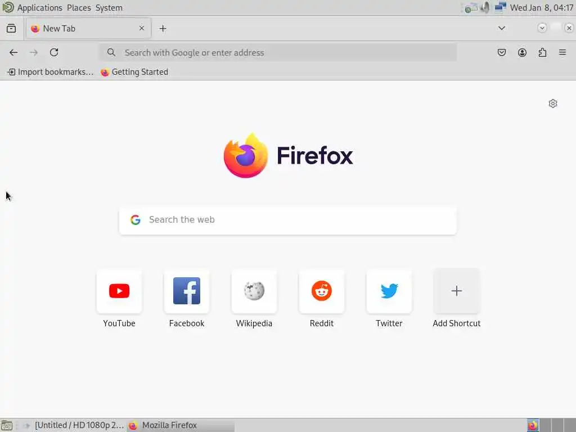Click the Google logo in search box
This screenshot has width=576, height=432.
click(x=136, y=220)
